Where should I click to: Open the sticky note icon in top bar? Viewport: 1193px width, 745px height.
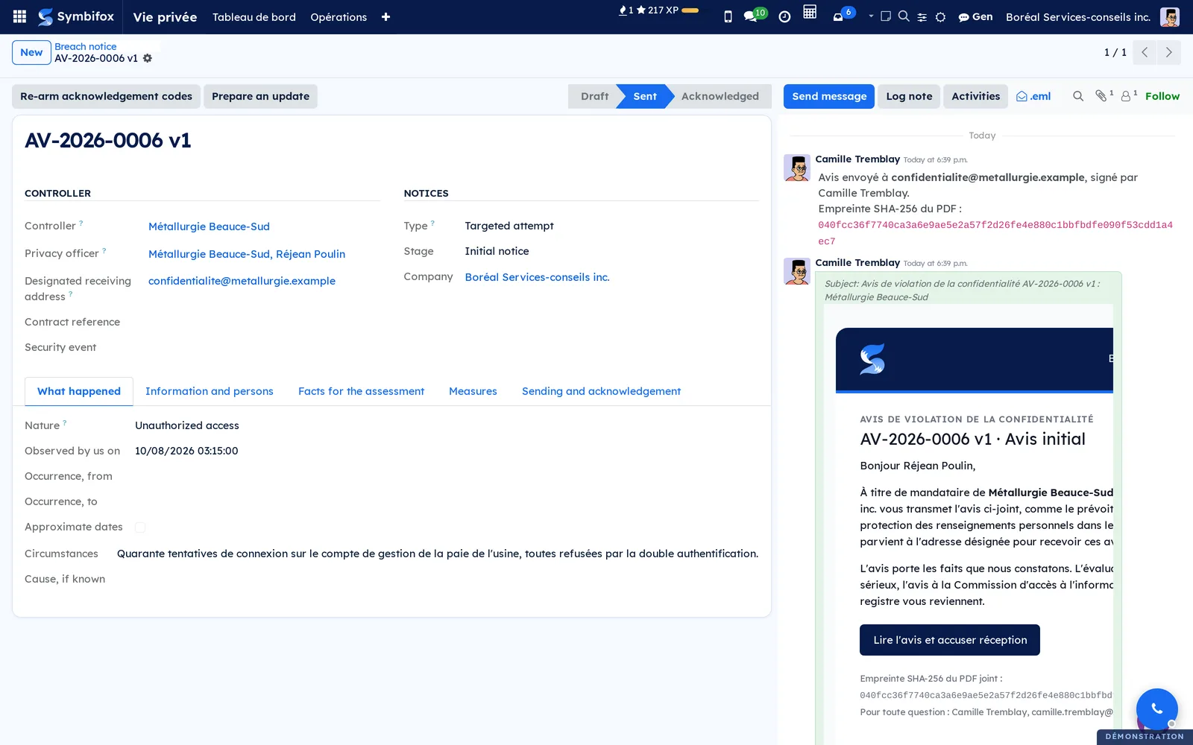pos(886,16)
